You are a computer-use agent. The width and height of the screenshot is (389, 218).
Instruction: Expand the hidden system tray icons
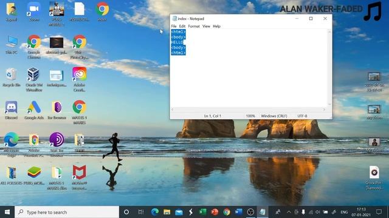289,212
